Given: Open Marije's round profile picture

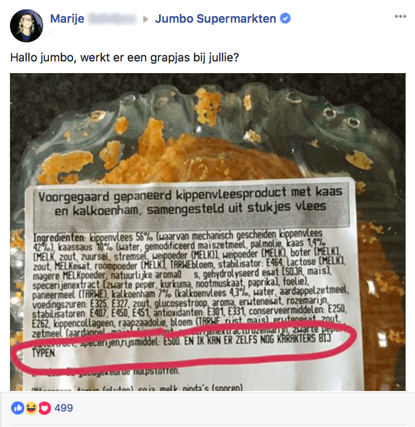Looking at the screenshot, I should tap(27, 26).
